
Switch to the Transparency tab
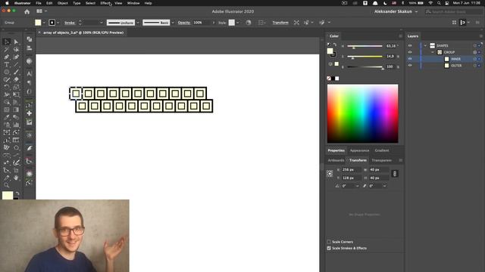tap(382, 160)
